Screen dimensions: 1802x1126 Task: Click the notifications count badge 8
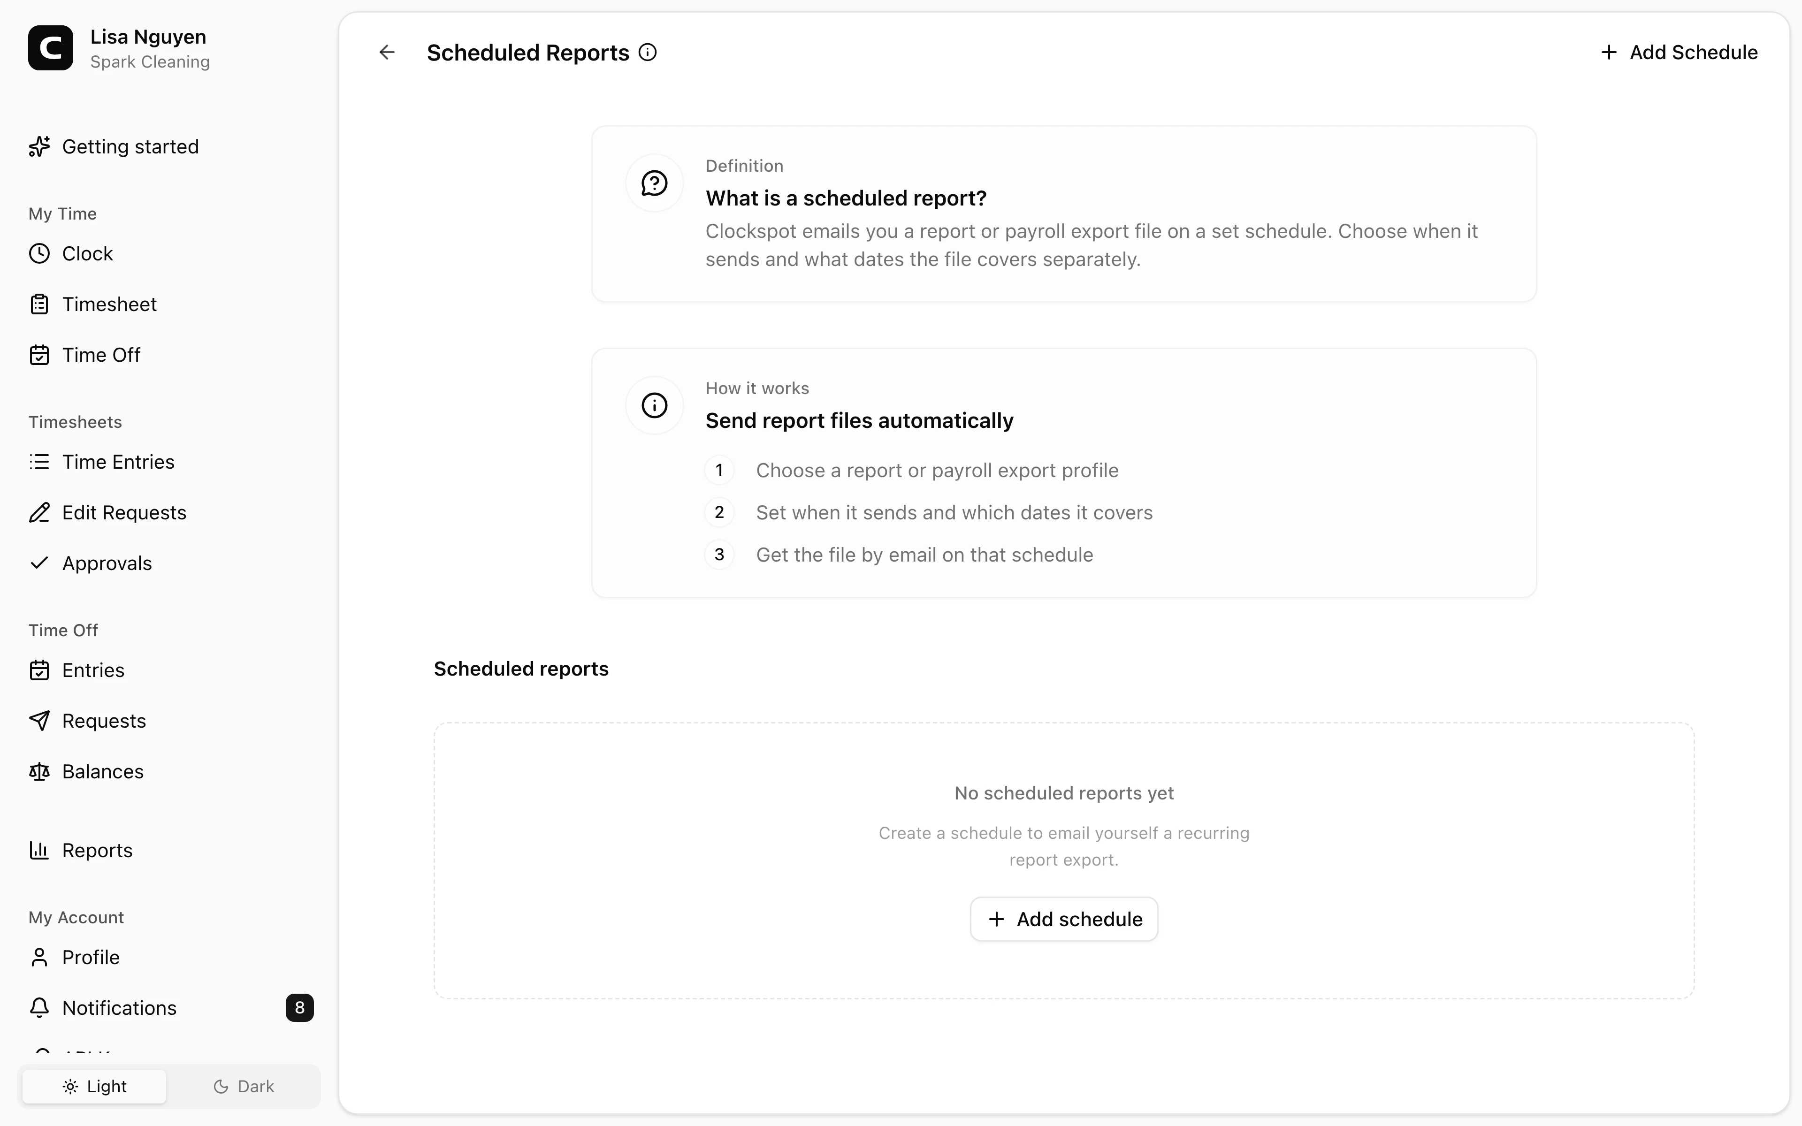pos(299,1008)
